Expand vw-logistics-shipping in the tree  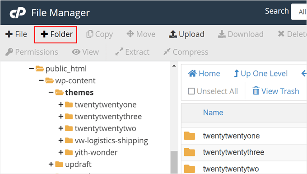pyautogui.click(x=60, y=140)
